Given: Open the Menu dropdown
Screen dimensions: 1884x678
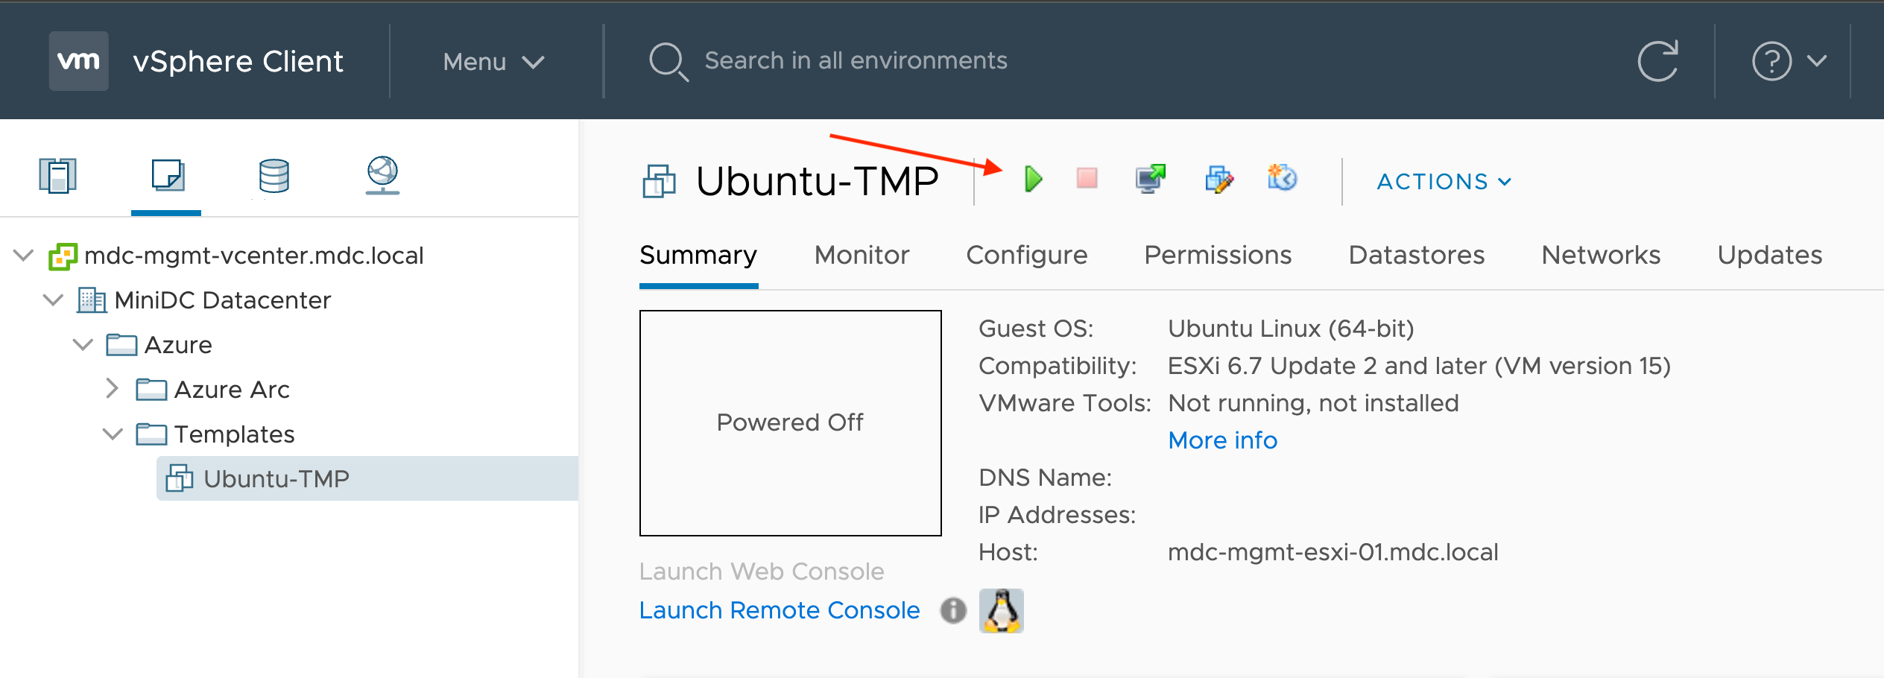Looking at the screenshot, I should tap(493, 61).
